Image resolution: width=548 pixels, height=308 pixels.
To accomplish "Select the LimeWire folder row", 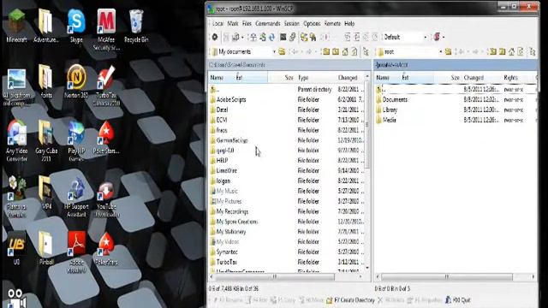I will coord(287,170).
